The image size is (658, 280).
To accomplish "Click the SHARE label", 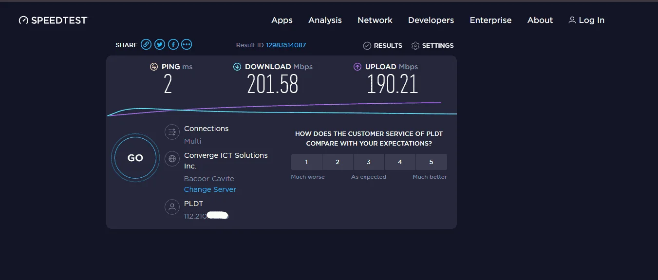I will [127, 45].
